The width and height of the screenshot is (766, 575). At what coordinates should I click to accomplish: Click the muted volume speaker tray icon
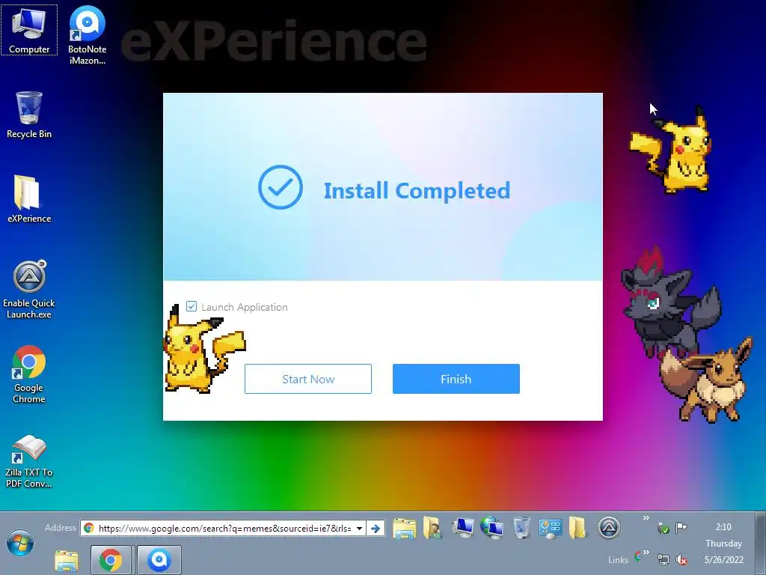pos(681,559)
